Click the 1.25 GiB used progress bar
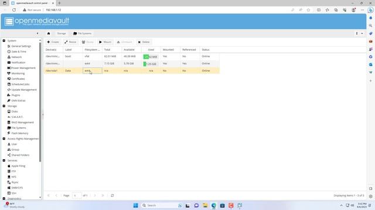Screen dimensions: 375x210 tap(151, 64)
